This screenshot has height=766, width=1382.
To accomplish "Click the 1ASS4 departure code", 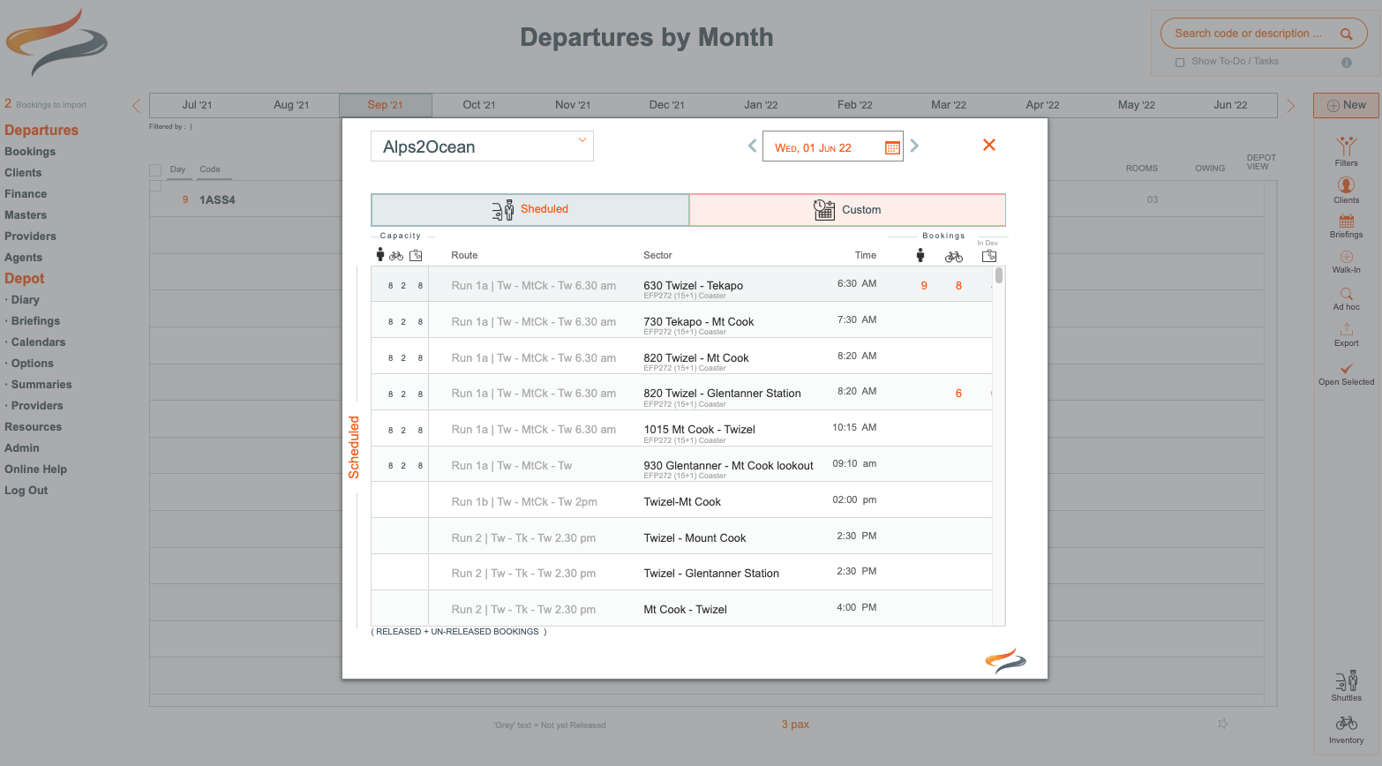I will coord(217,200).
